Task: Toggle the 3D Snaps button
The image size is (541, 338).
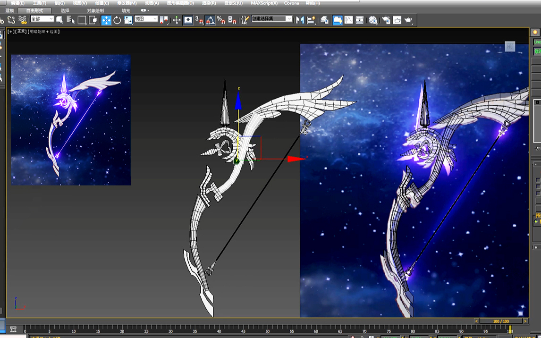Action: click(x=199, y=20)
